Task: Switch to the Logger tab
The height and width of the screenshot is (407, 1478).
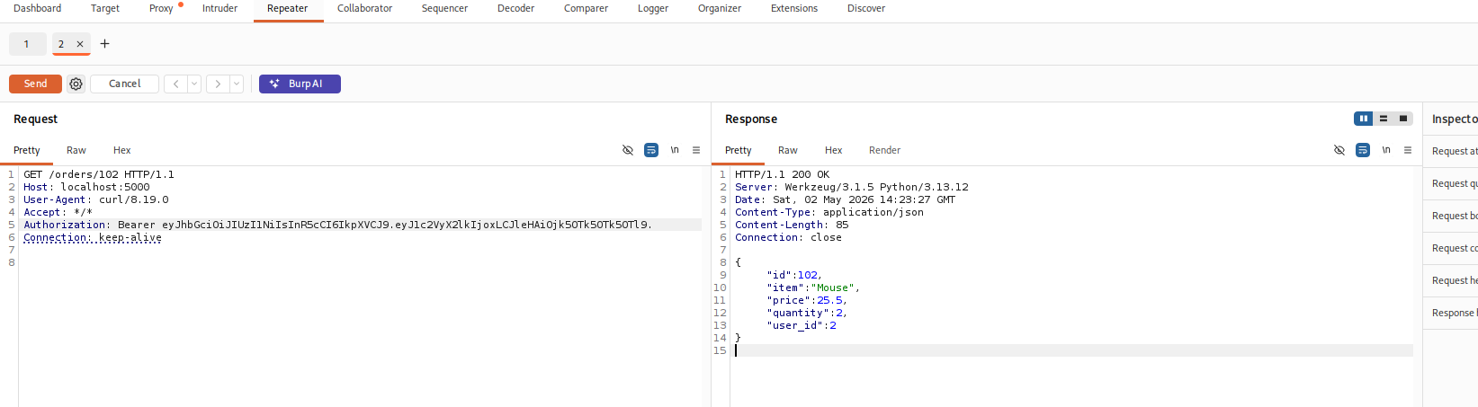Action: click(653, 8)
